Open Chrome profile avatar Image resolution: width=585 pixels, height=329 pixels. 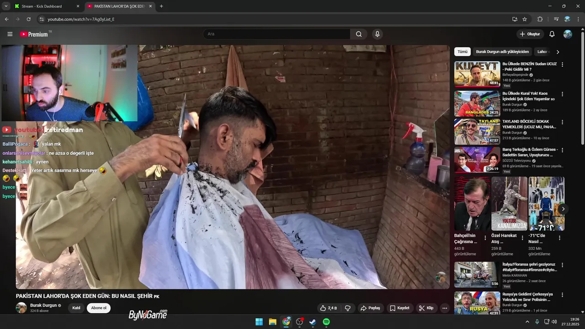click(x=567, y=19)
